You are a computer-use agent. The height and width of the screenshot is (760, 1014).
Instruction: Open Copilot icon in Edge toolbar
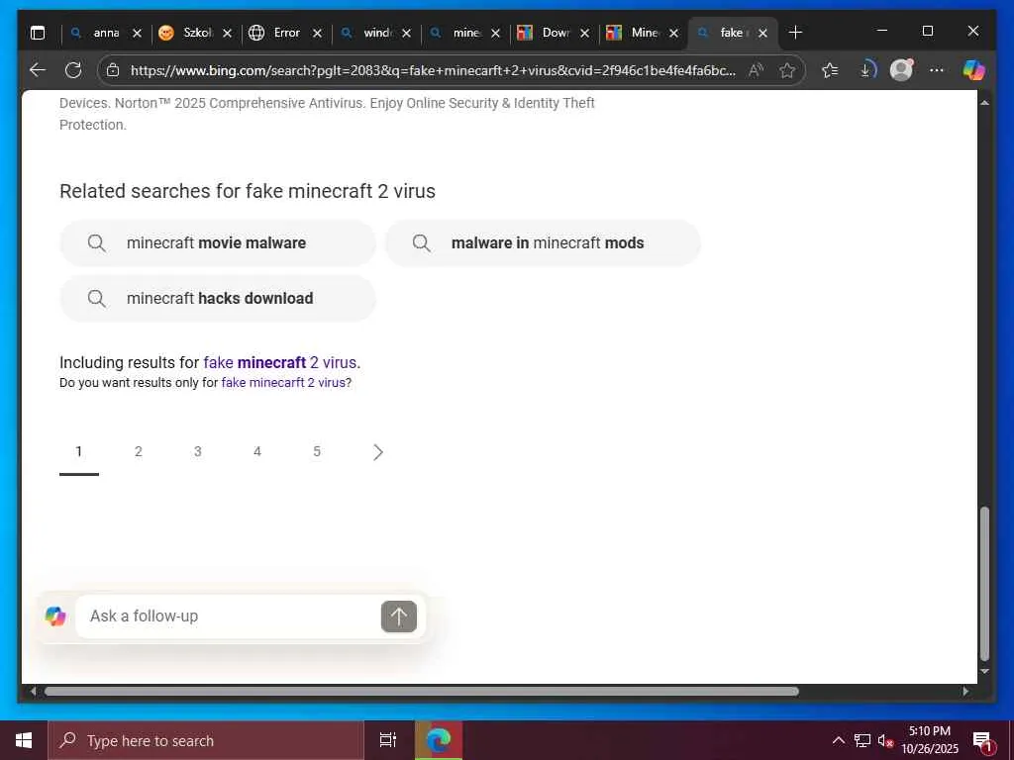click(974, 70)
